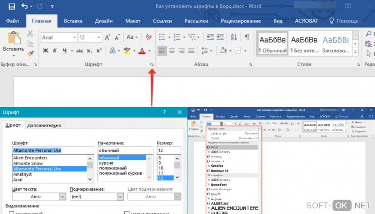Click the numbered list icon
Image resolution: width=375 pixels, height=214 pixels.
point(177,37)
